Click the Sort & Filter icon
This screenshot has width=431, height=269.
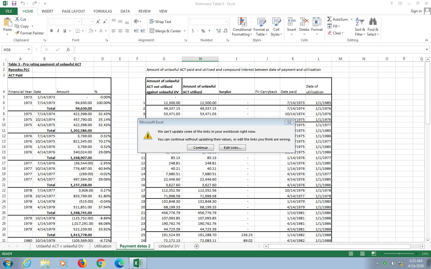point(359,22)
